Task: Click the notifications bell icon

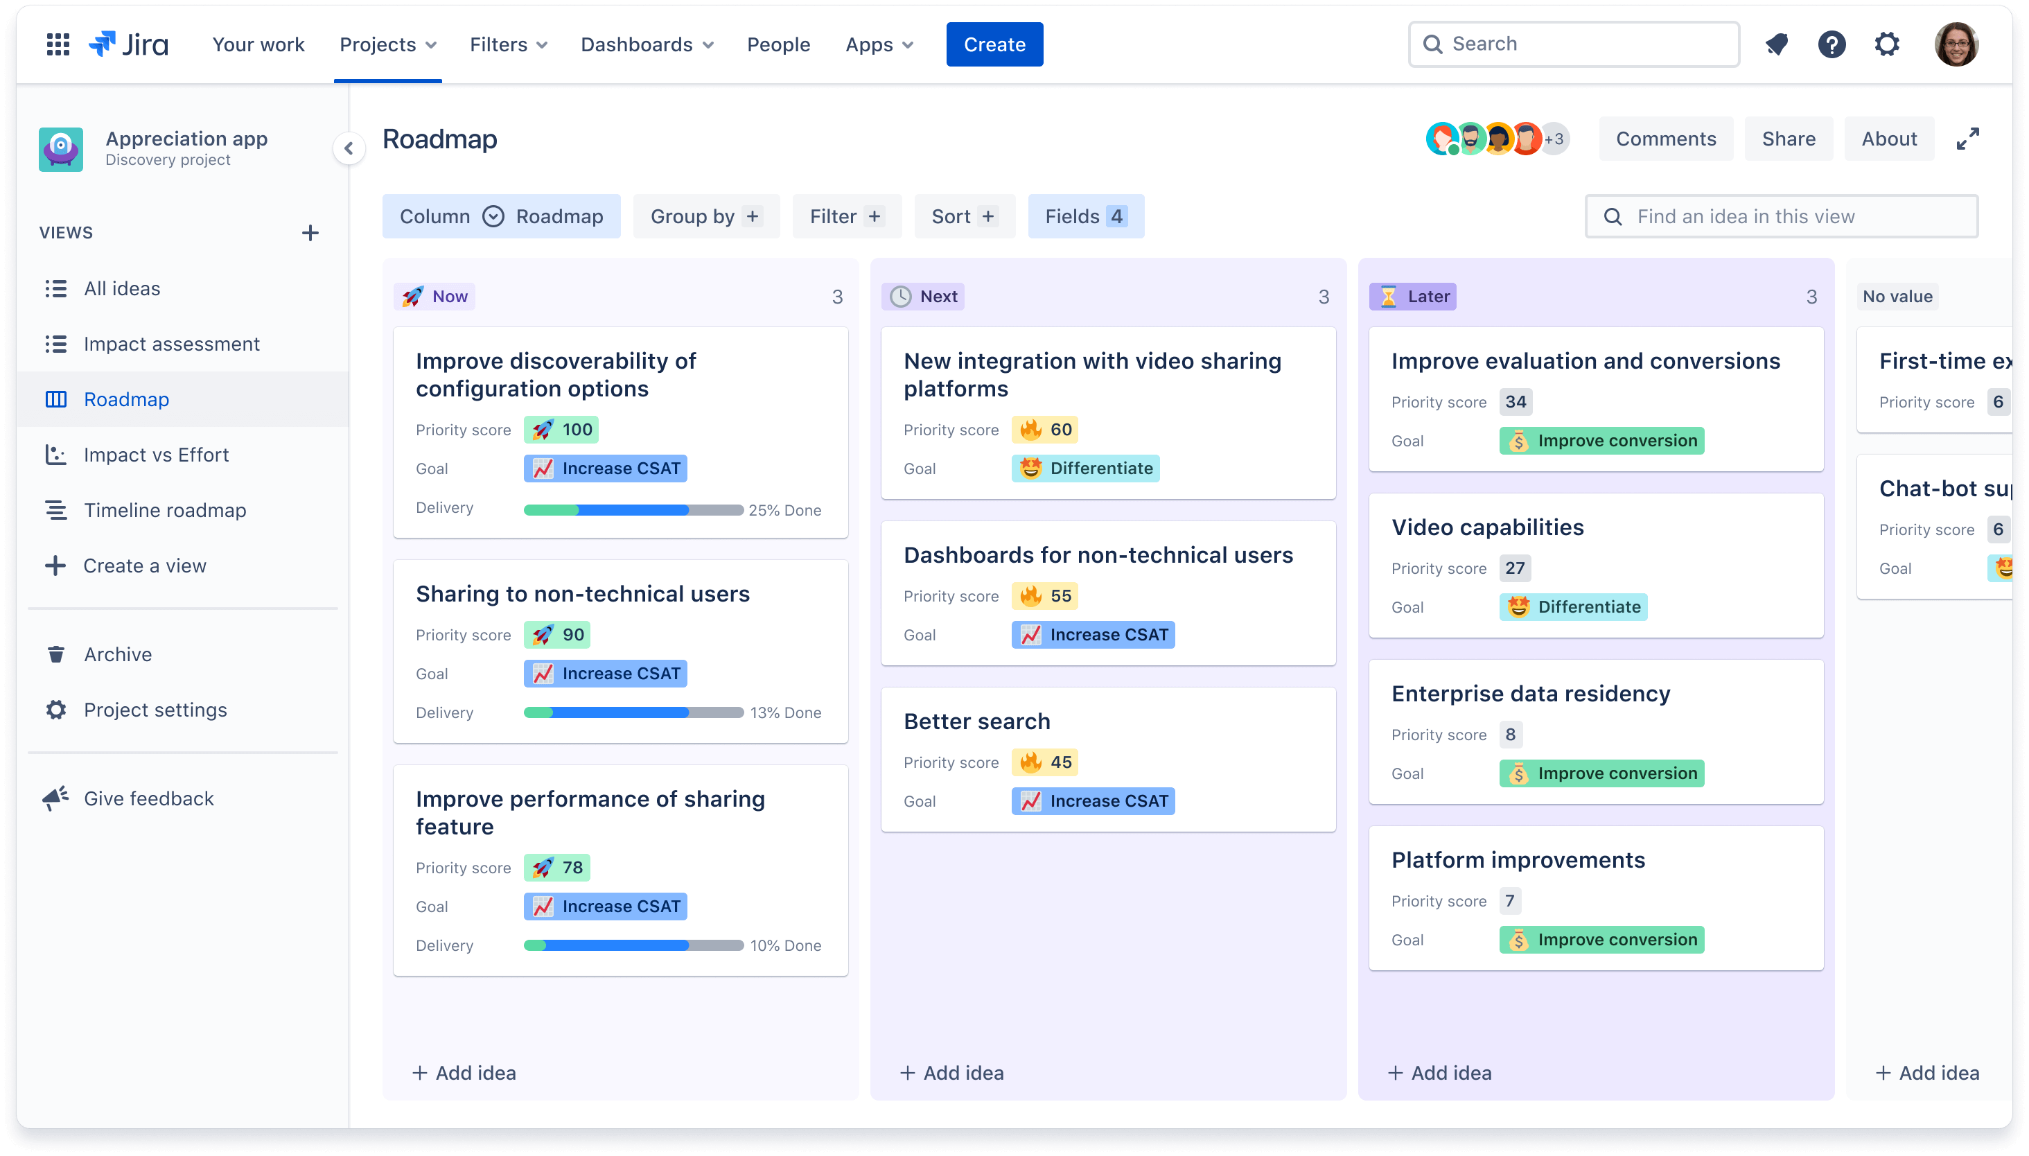Action: point(1778,44)
